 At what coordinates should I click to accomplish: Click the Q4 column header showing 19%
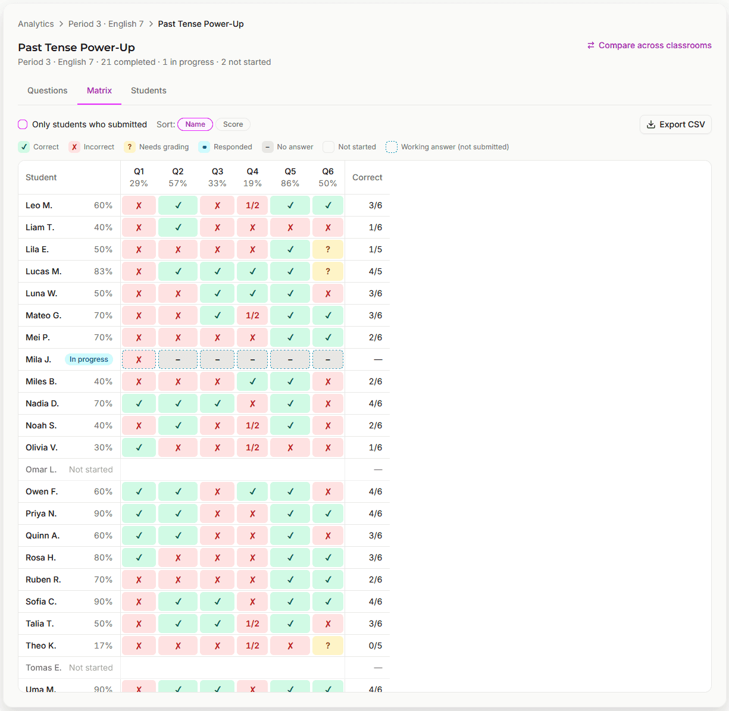tap(252, 177)
